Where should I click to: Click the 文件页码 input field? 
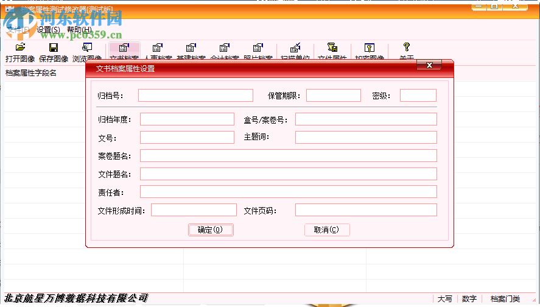click(366, 210)
